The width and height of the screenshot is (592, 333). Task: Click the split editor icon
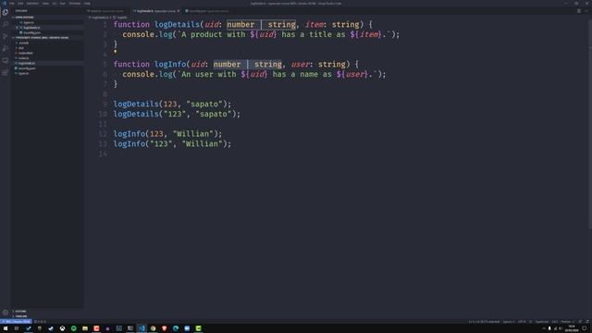579,11
